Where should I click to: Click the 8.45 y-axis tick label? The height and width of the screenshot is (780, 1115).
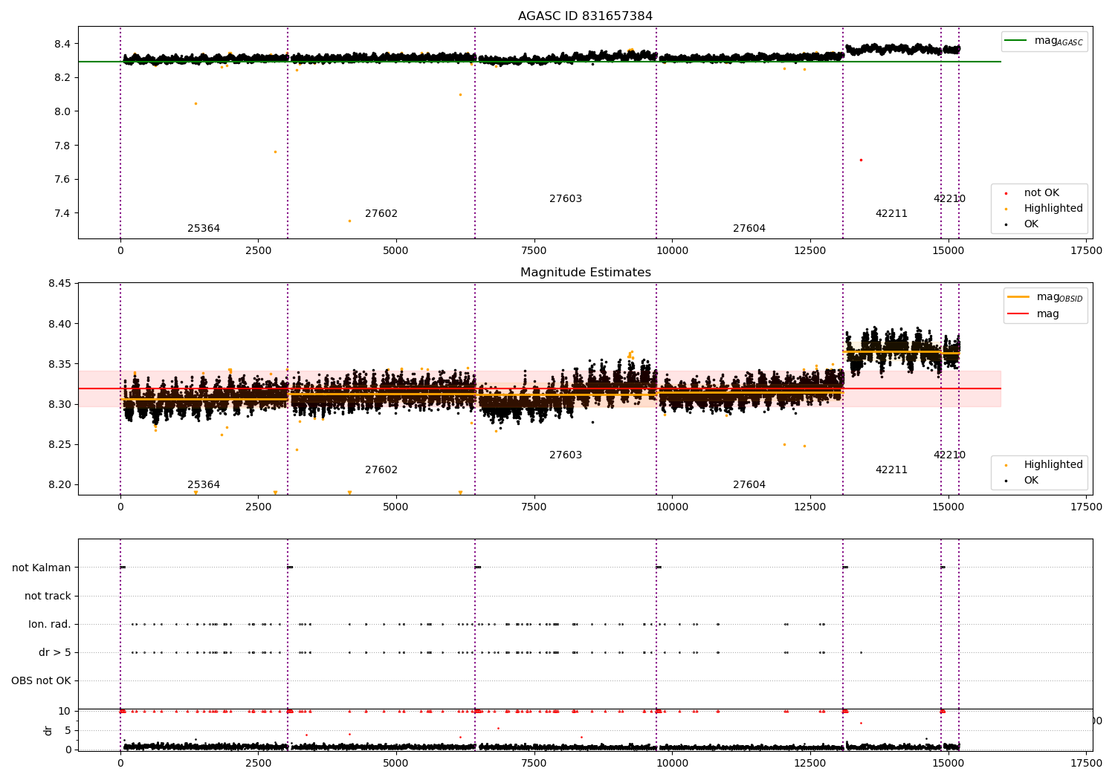(x=59, y=284)
